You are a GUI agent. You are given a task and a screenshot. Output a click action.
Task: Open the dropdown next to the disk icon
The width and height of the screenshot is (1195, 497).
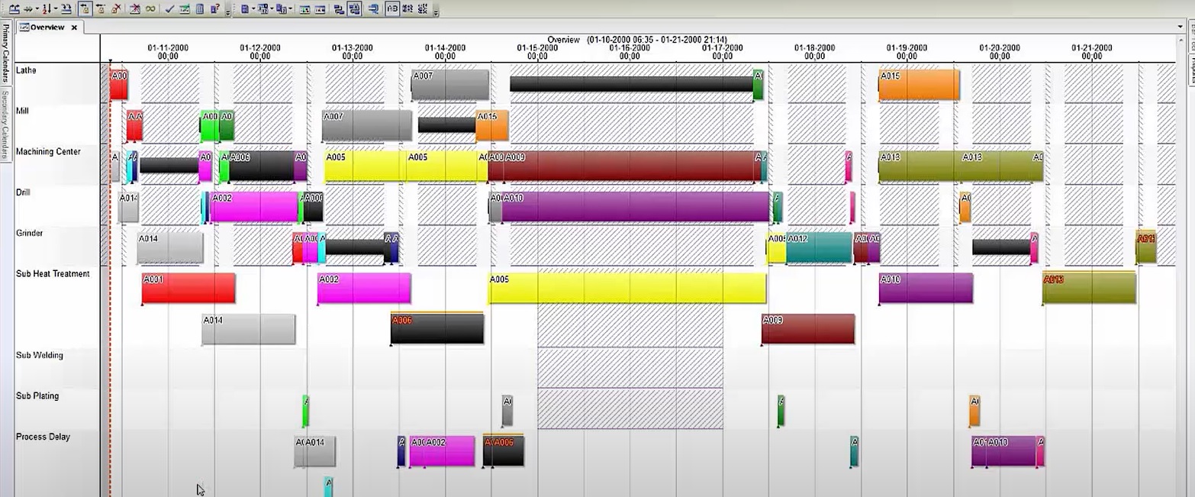(254, 8)
